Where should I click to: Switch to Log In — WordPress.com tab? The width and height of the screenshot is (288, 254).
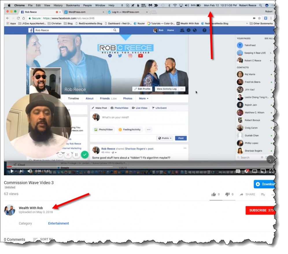tap(128, 12)
